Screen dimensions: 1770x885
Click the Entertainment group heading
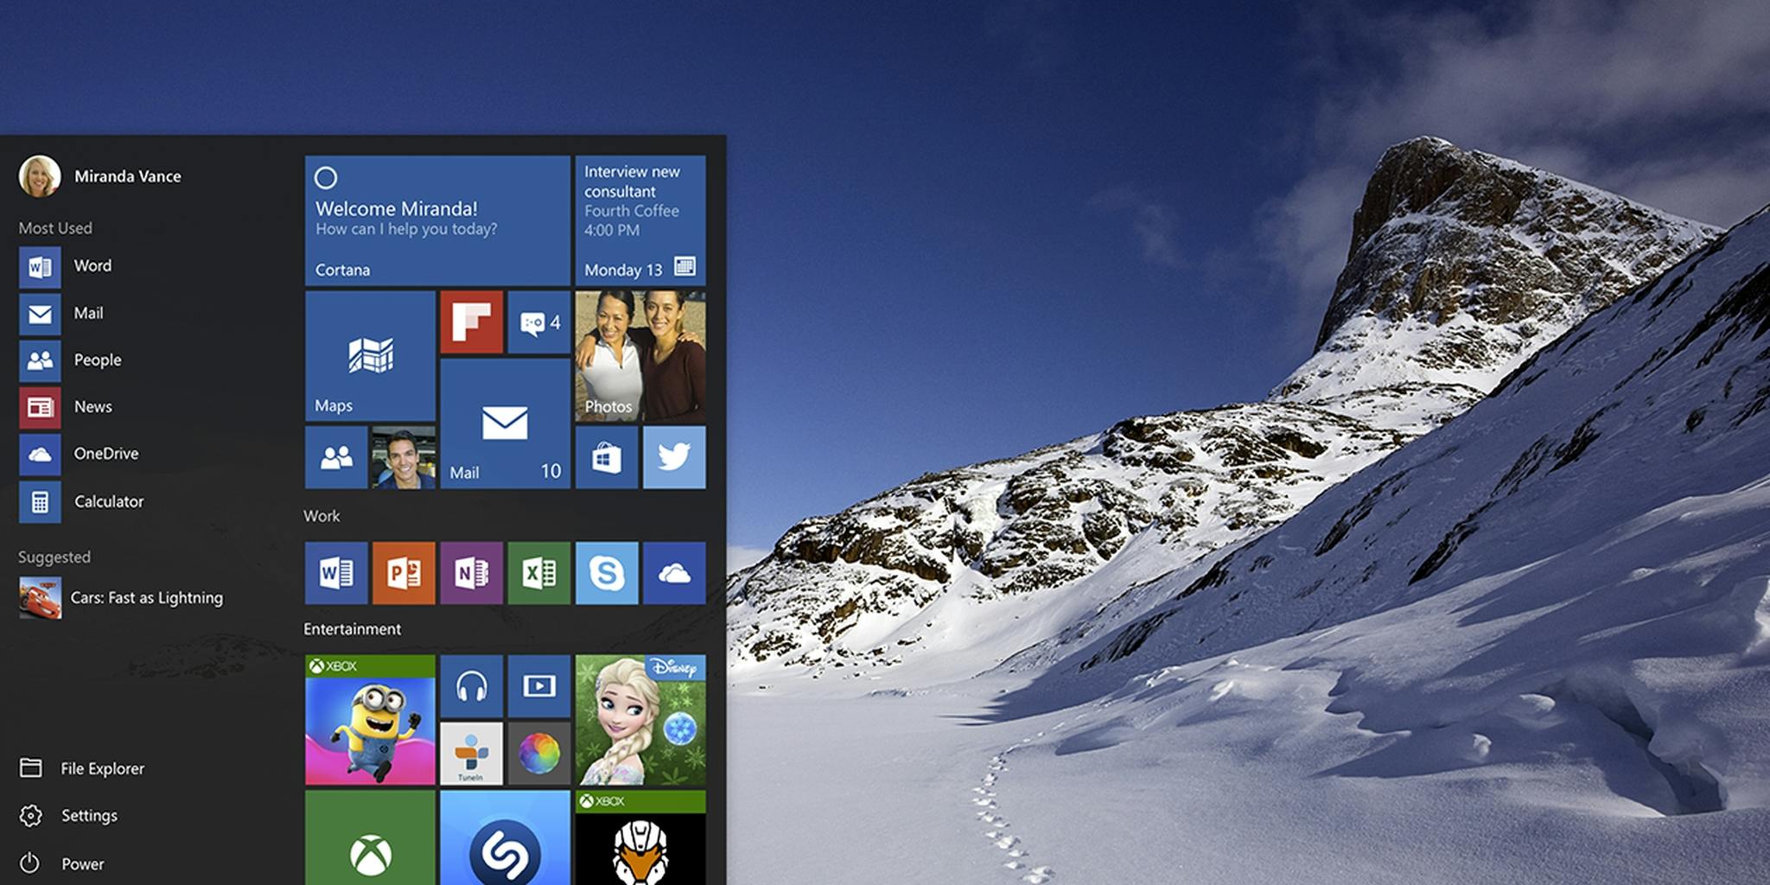pyautogui.click(x=352, y=629)
